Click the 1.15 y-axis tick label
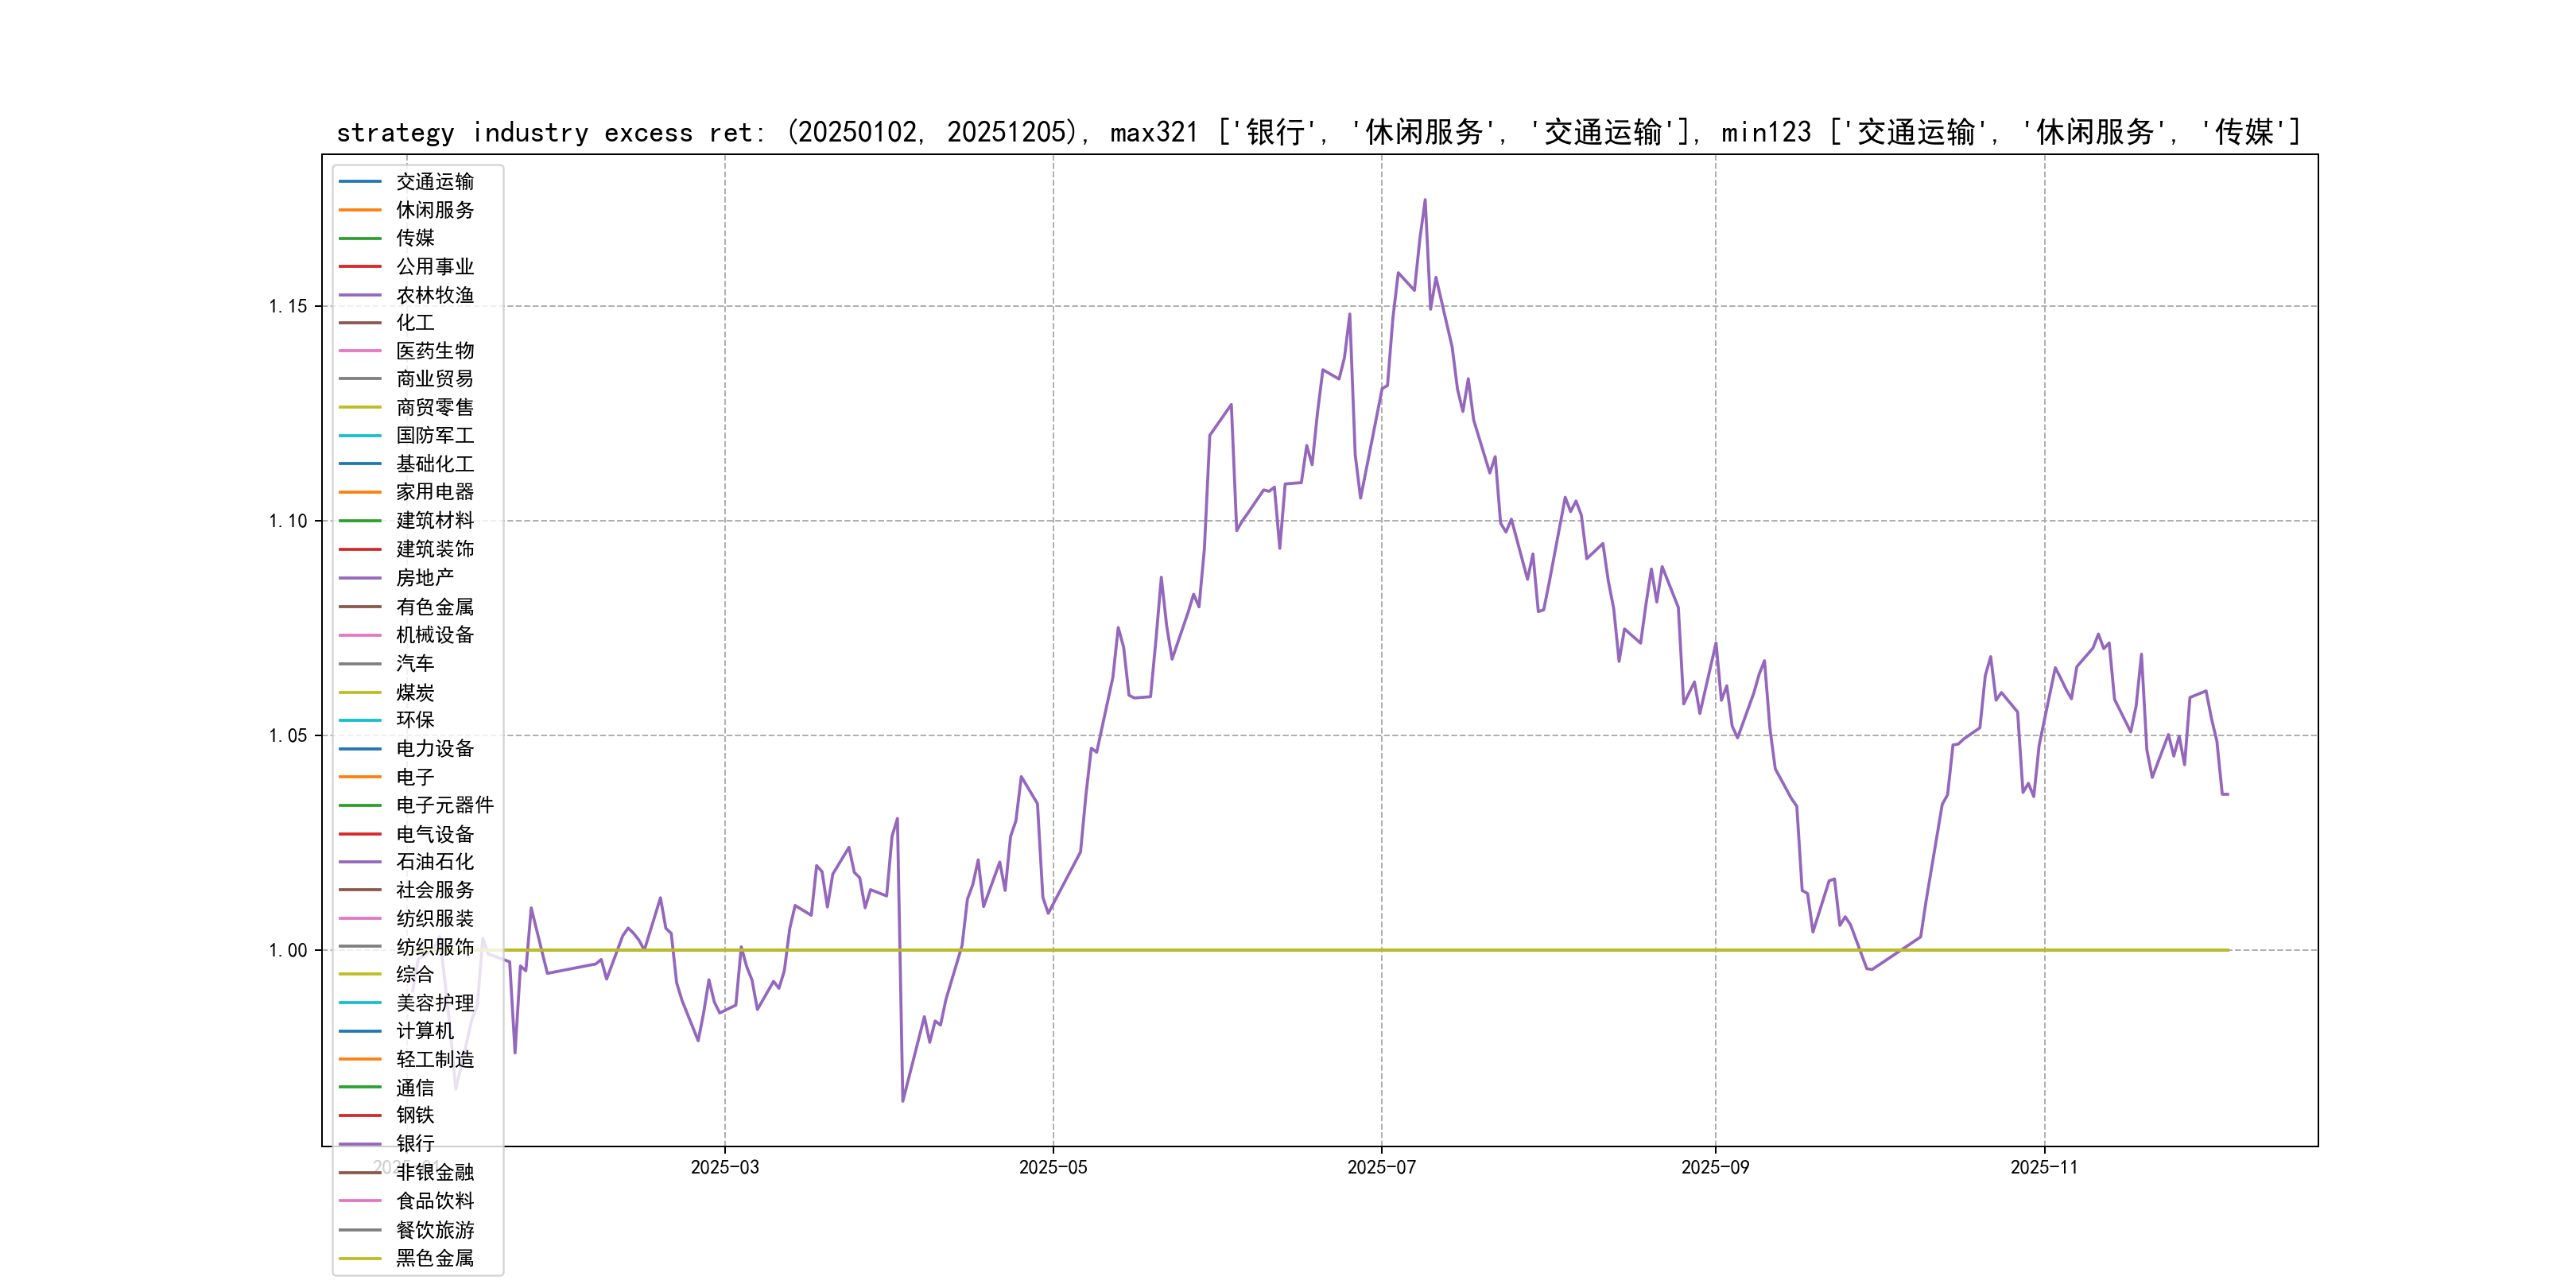Screen dimensions: 2576x1288 click(x=288, y=306)
